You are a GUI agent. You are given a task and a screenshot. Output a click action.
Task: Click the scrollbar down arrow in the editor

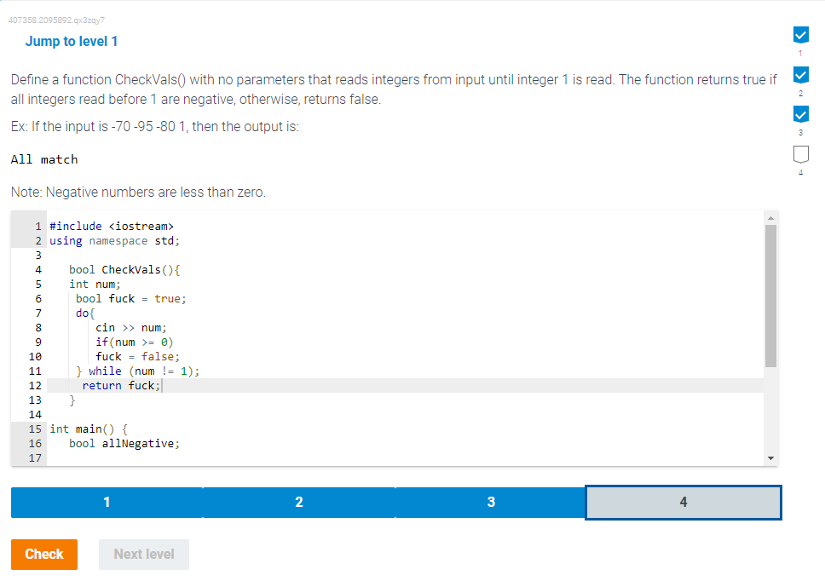click(771, 456)
